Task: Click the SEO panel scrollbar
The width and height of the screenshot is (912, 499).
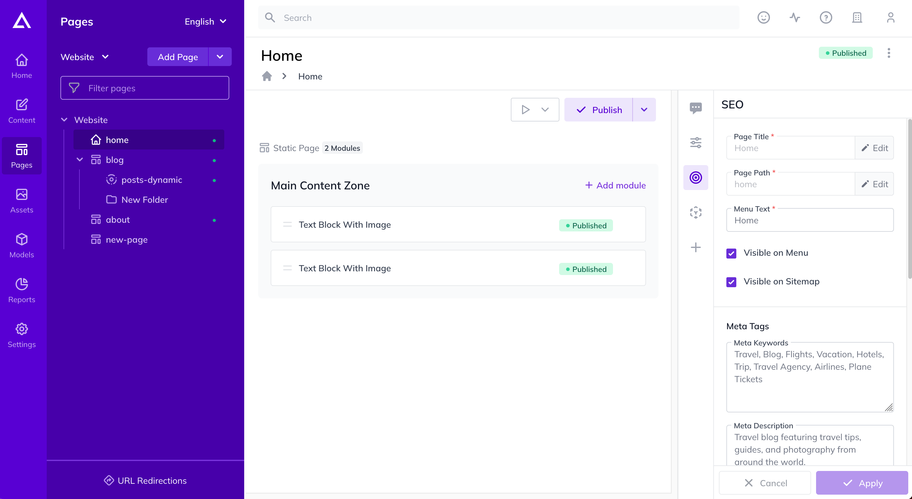Action: point(909,199)
